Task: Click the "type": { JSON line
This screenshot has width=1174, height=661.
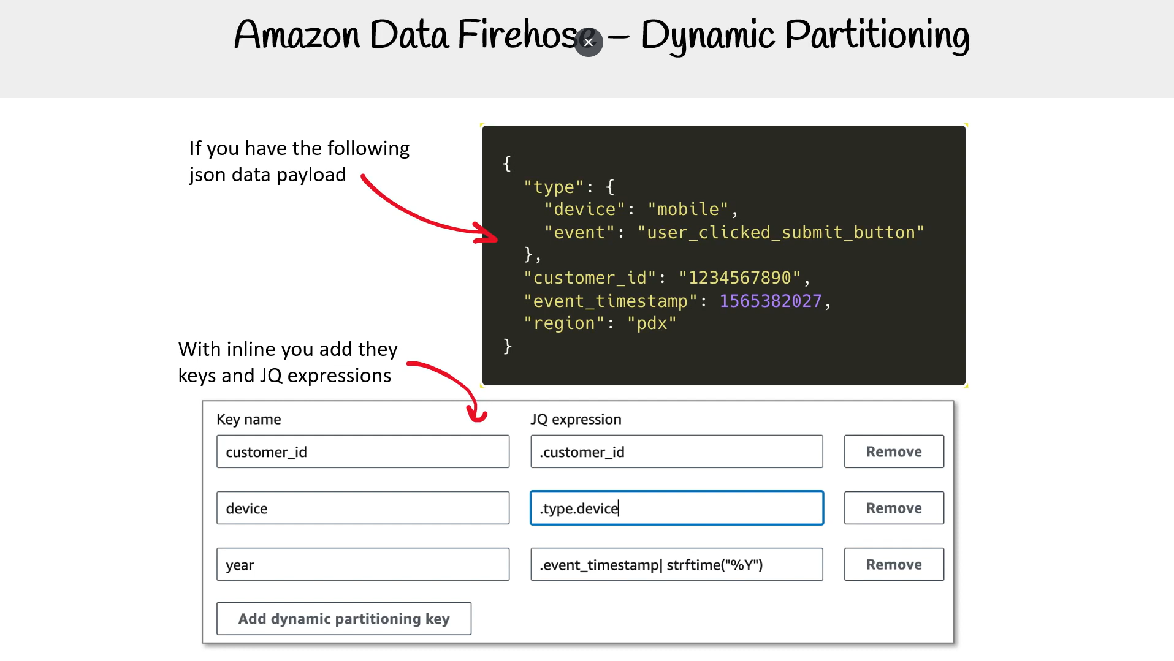Action: tap(569, 187)
